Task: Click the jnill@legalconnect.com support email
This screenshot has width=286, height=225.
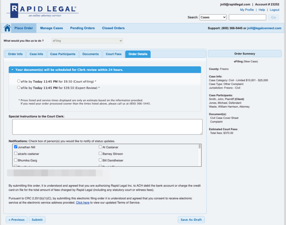Action: point(264,28)
